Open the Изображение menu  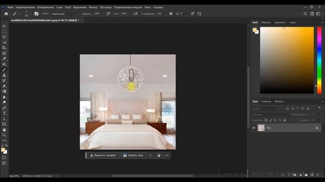46,7
